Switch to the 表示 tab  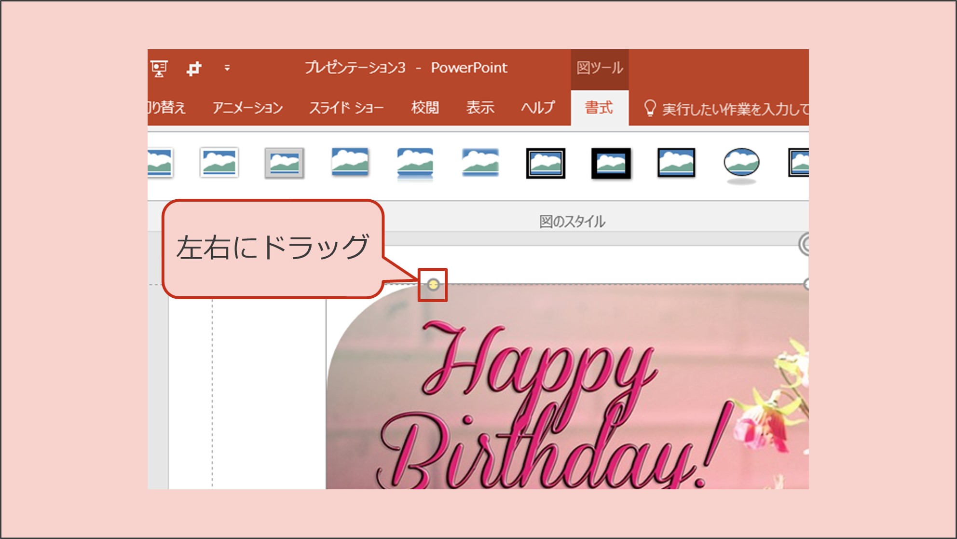(x=480, y=108)
